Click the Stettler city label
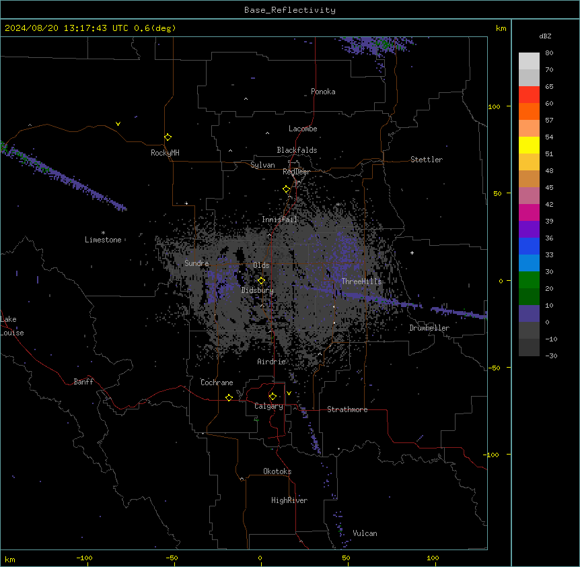Screen dimensions: 580x567 click(427, 160)
